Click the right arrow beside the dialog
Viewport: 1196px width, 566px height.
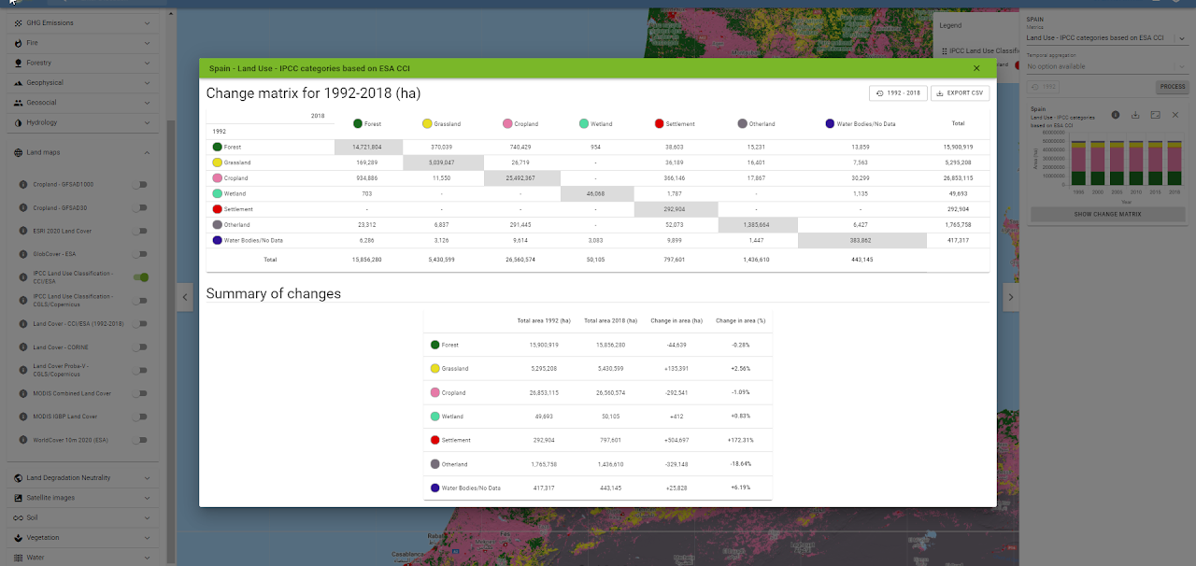click(1010, 297)
